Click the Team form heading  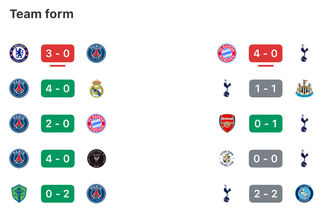[42, 14]
